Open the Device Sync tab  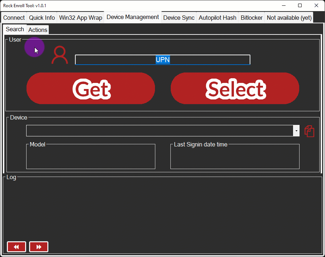(179, 18)
